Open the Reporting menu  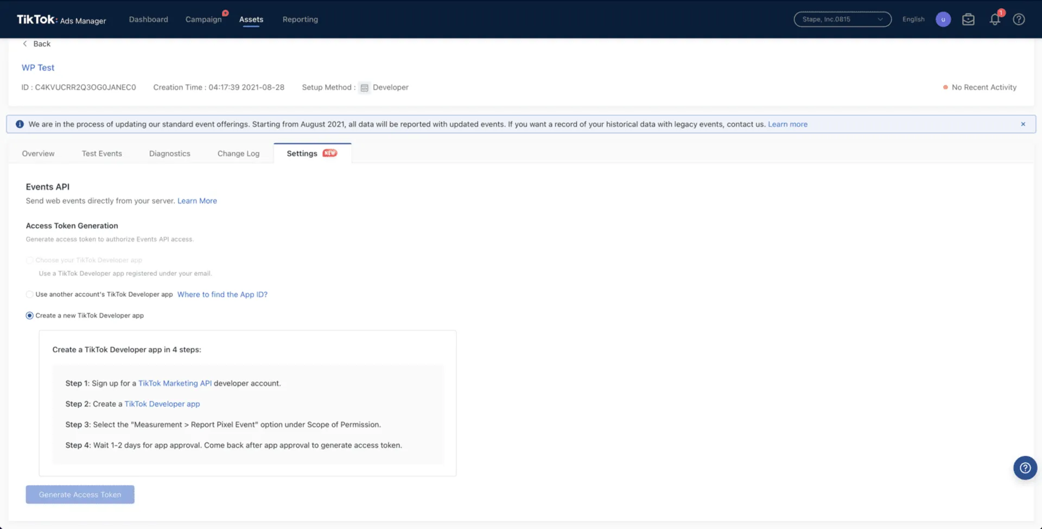300,20
